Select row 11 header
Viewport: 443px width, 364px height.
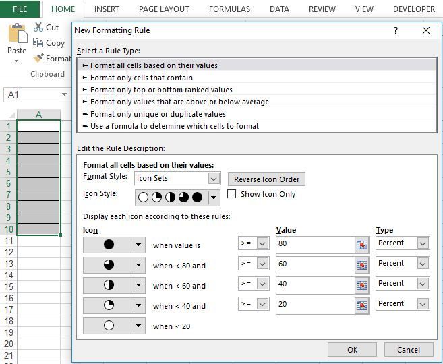[9, 241]
